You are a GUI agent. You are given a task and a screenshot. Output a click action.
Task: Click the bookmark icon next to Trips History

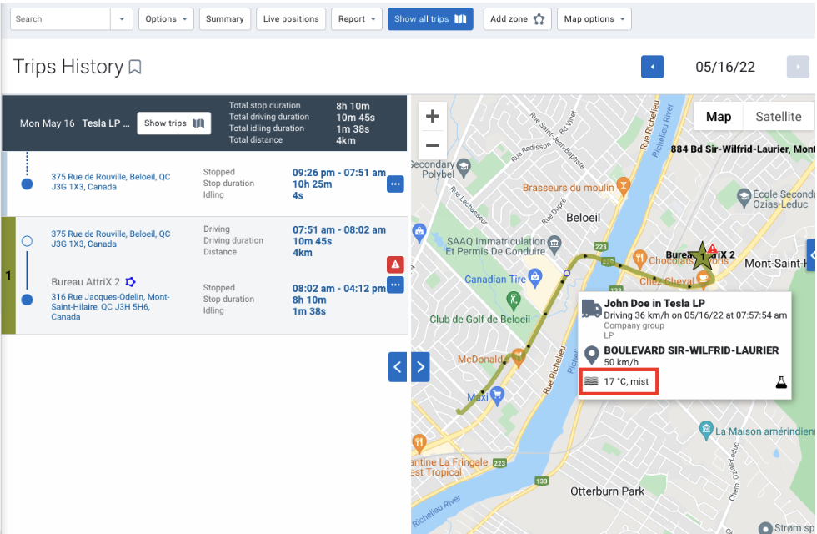(135, 68)
